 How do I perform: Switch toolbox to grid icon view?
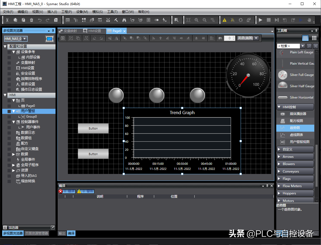coord(314,38)
